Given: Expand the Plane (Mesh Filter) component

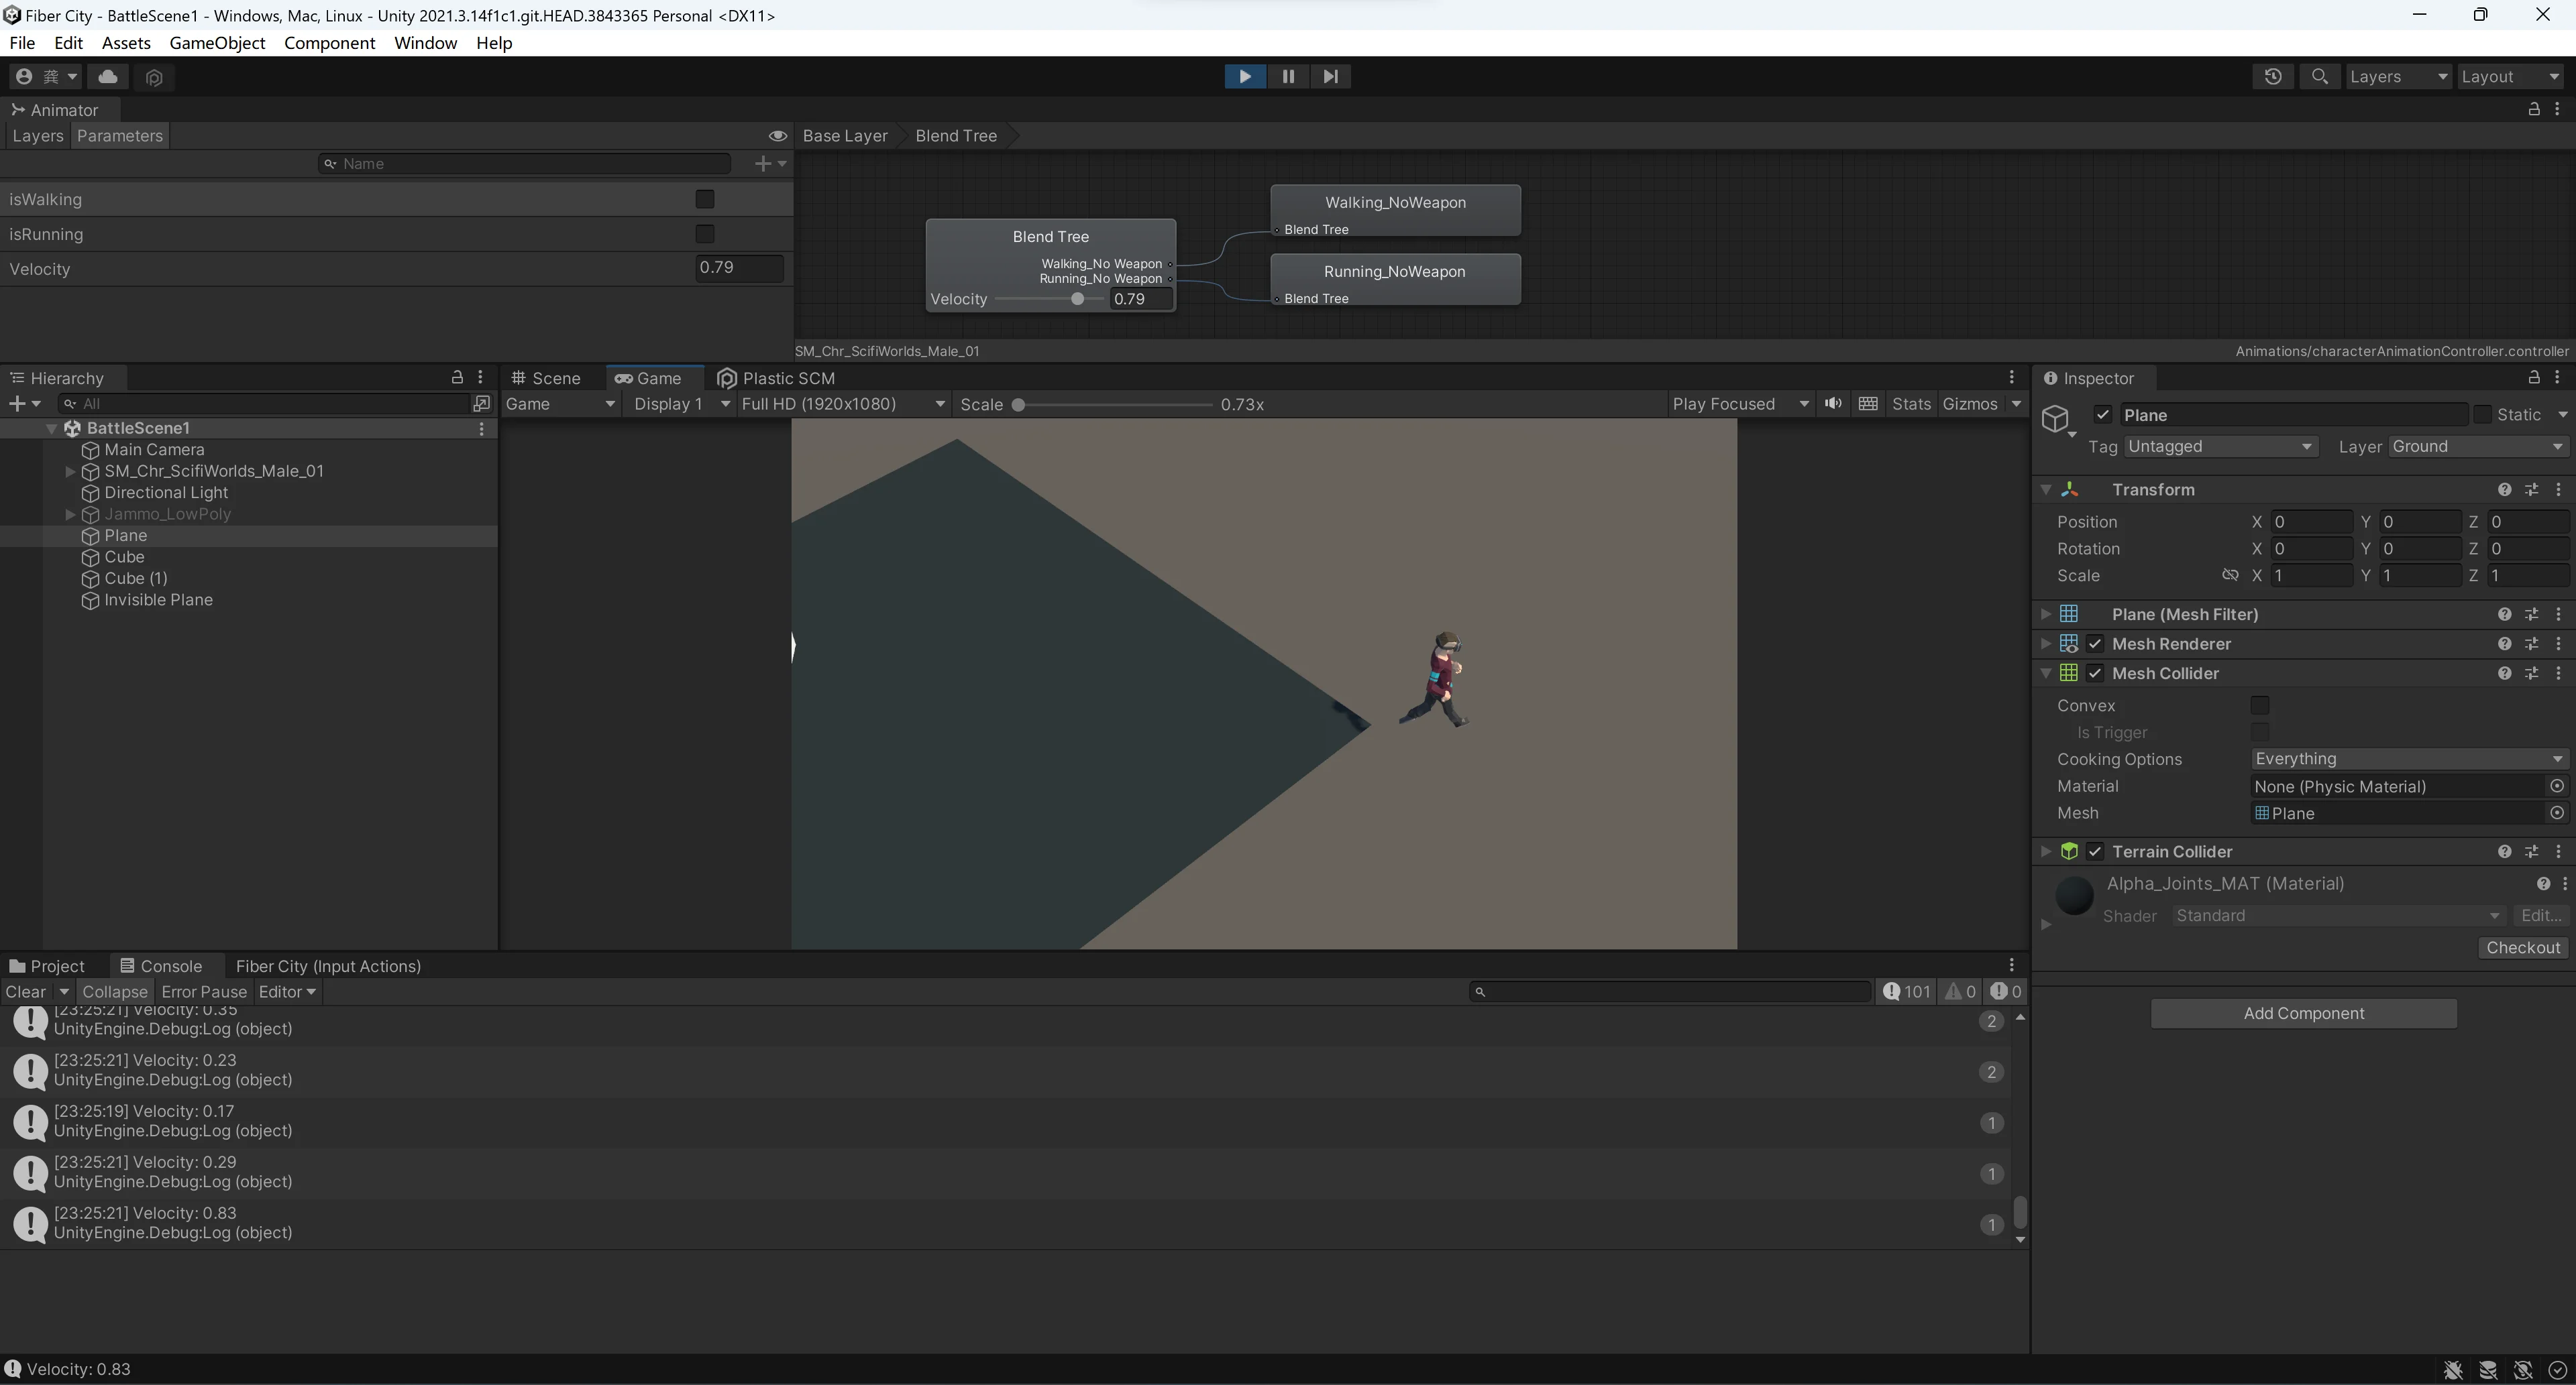Looking at the screenshot, I should coord(2046,615).
